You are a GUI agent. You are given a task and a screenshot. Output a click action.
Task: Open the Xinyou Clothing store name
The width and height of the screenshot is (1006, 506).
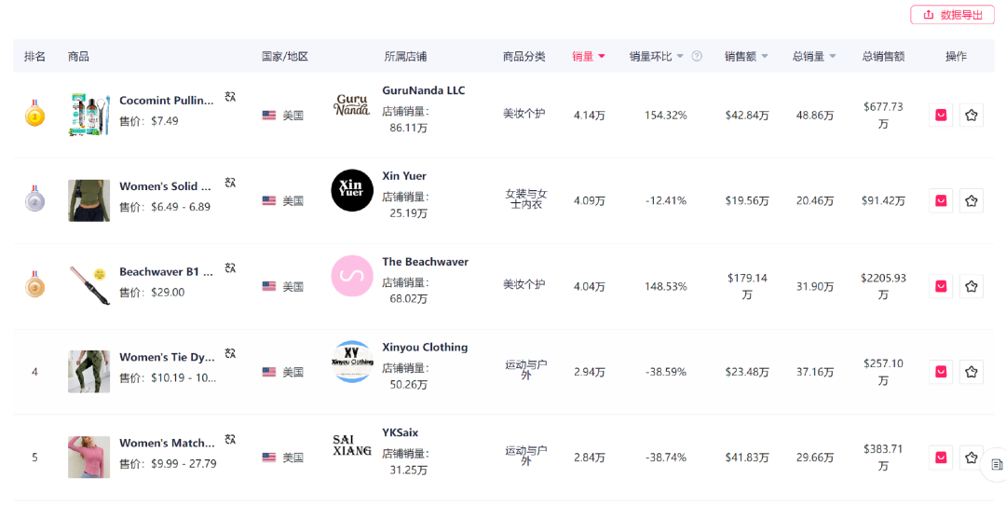coord(425,347)
